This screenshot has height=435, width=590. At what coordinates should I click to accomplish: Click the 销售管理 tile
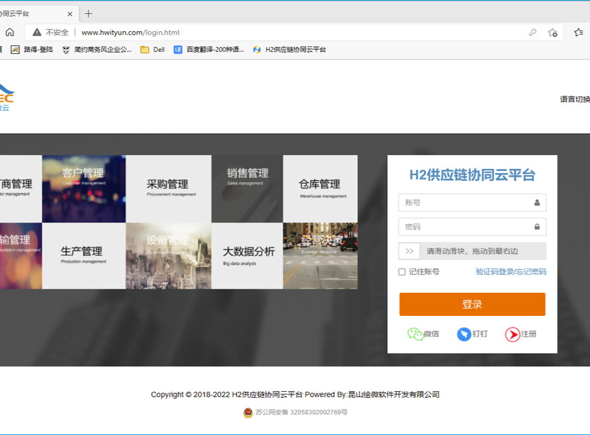click(x=247, y=189)
